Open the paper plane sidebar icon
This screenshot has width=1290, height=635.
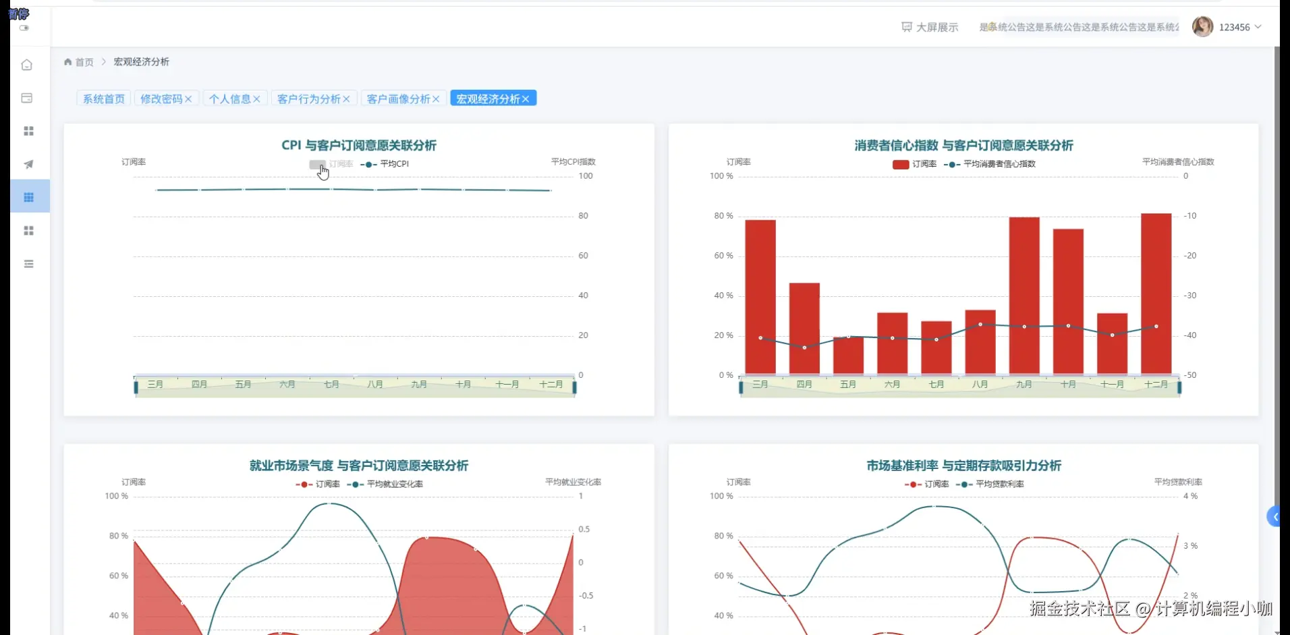[x=28, y=164]
